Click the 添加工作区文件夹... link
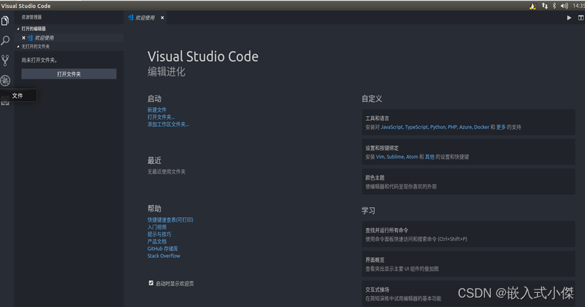The width and height of the screenshot is (585, 307). tap(168, 124)
